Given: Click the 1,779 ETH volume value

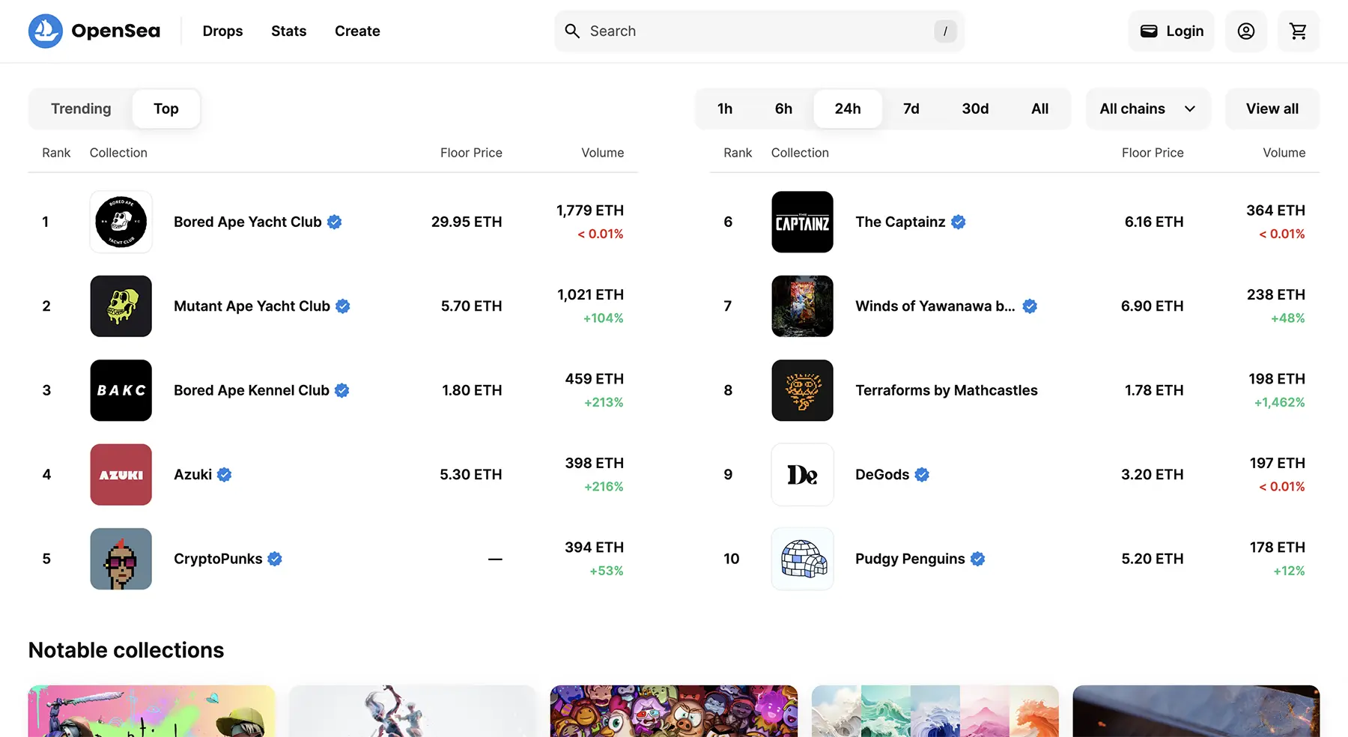Looking at the screenshot, I should tap(590, 210).
